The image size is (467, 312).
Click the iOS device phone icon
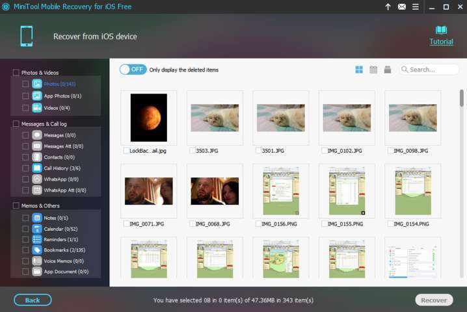coord(27,36)
